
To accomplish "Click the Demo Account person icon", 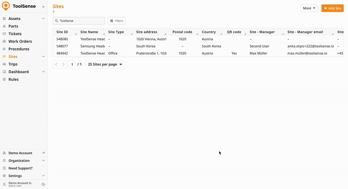I will 4,153.
